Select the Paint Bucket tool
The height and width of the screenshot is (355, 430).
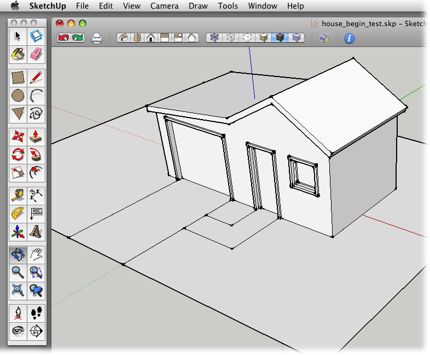[x=18, y=54]
